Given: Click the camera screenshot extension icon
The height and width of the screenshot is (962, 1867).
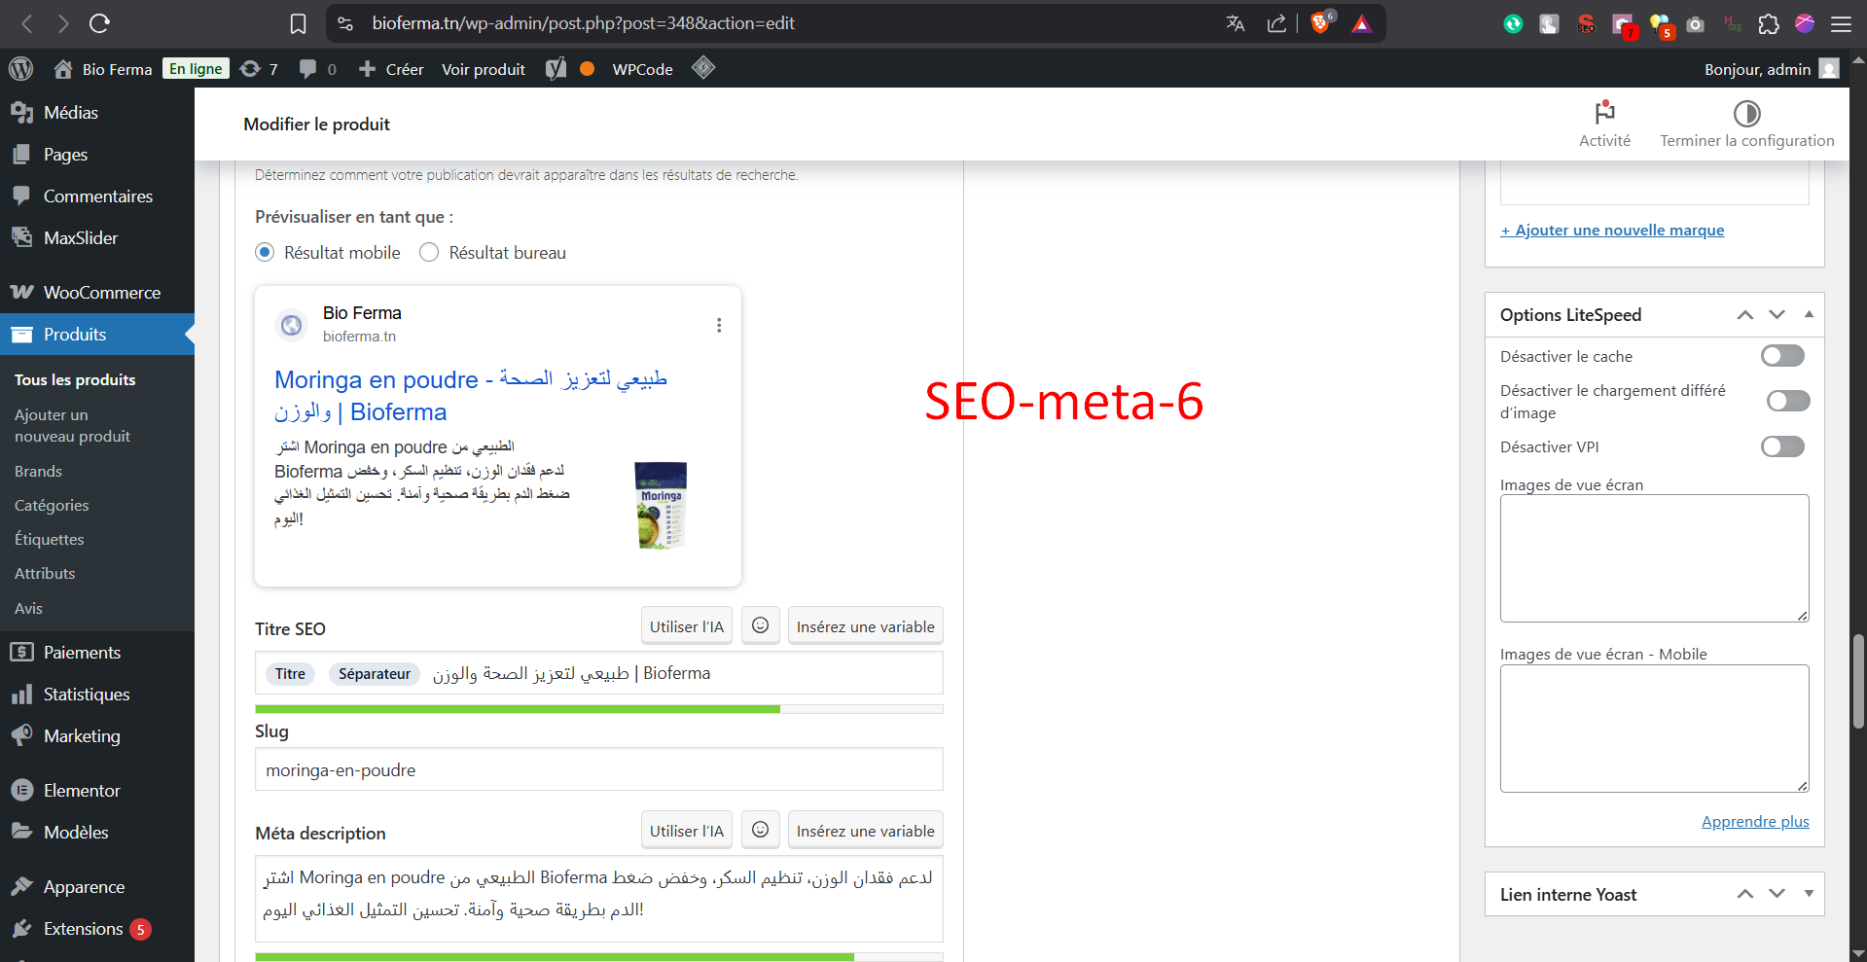Looking at the screenshot, I should 1696,24.
